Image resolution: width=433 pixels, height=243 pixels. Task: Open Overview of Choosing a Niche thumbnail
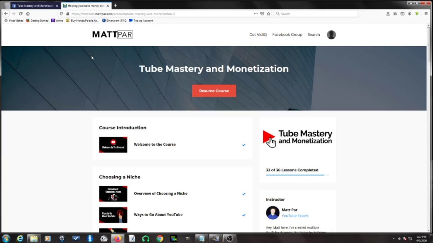point(113,194)
